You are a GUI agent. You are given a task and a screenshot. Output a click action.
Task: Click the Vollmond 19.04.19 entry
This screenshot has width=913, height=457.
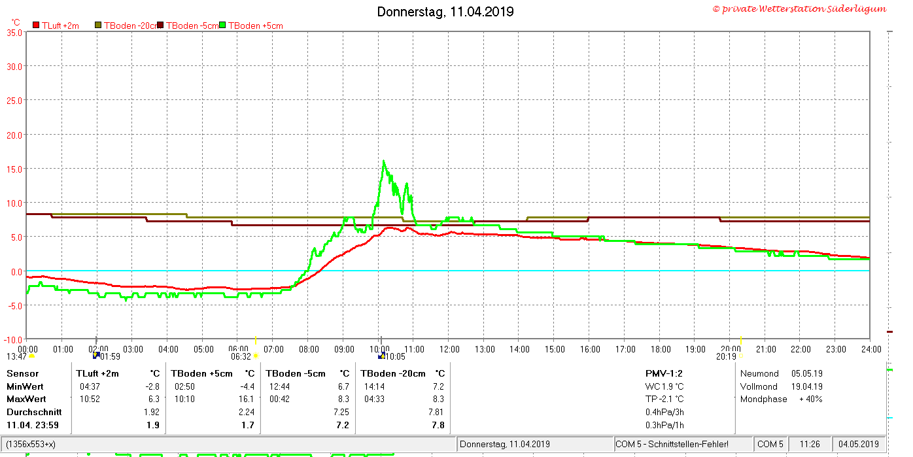click(781, 386)
